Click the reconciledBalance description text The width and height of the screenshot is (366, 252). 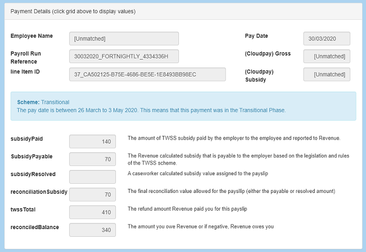[200, 227]
